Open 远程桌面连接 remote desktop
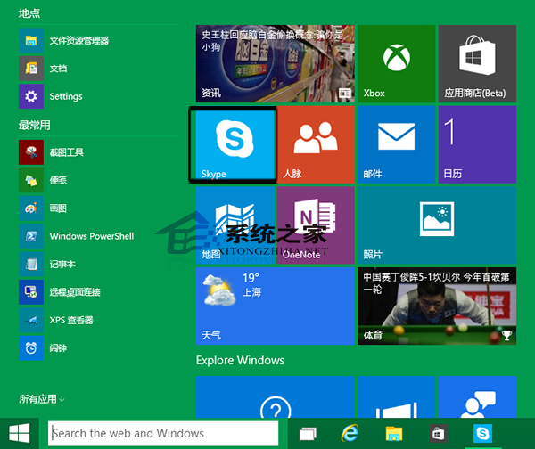Viewport: 535px width, 449px height. coord(75,292)
